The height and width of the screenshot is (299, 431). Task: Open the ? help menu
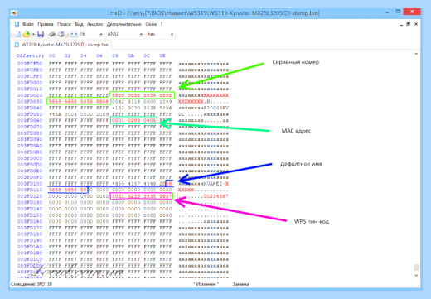(162, 24)
